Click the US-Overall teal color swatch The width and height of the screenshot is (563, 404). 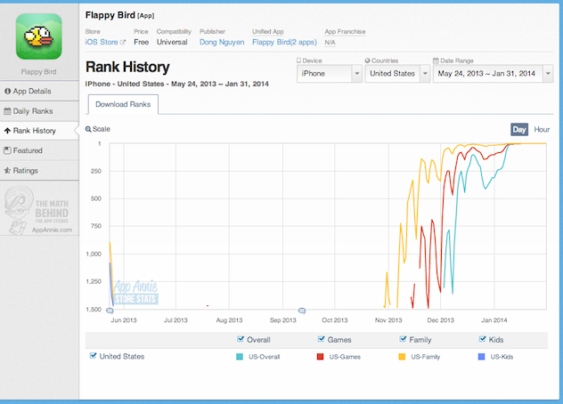[x=240, y=357]
